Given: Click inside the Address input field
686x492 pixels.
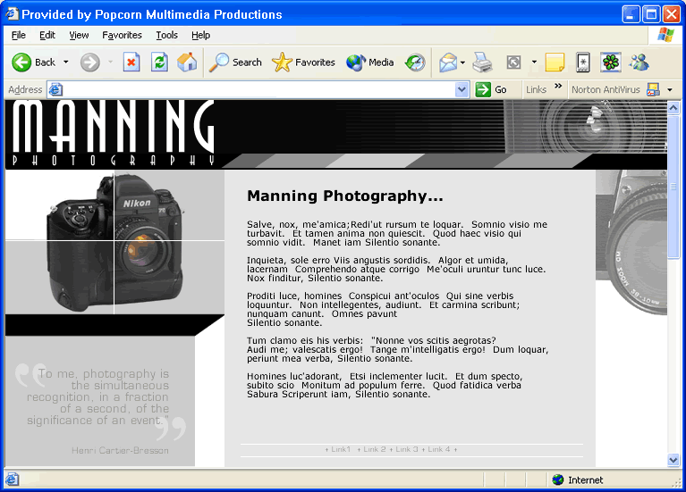Looking at the screenshot, I should [x=259, y=89].
